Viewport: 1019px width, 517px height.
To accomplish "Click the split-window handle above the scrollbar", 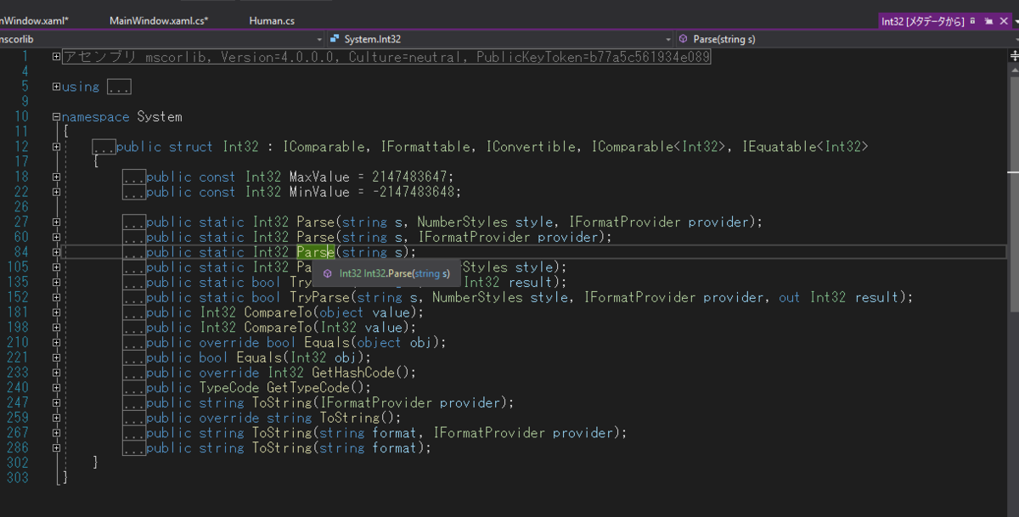I will (1014, 55).
